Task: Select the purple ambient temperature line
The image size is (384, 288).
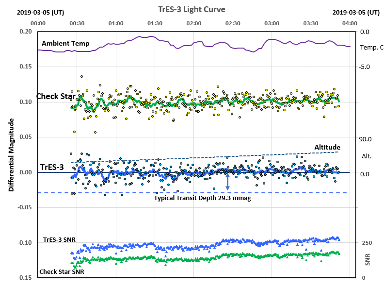Action: pos(194,44)
